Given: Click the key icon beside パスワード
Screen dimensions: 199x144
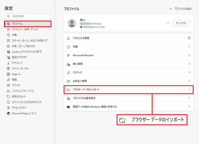Looking at the screenshot, I should [x=68, y=73].
